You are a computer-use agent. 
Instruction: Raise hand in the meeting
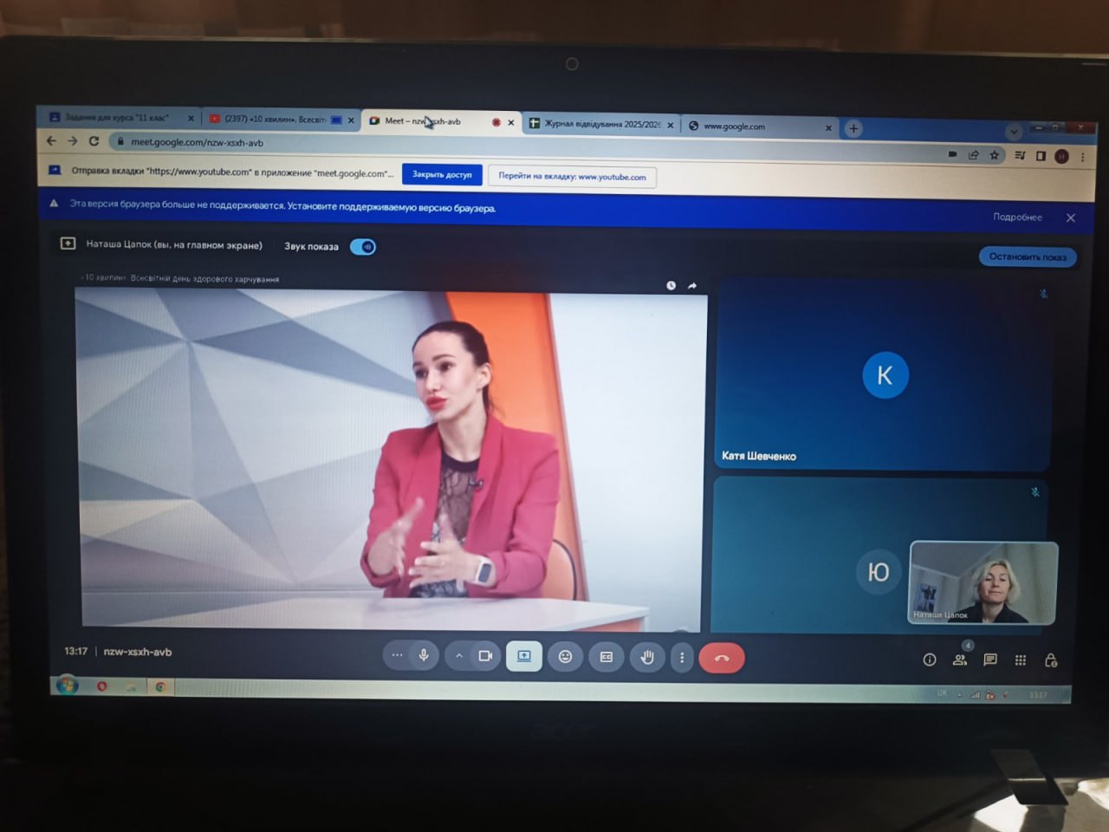pos(647,658)
